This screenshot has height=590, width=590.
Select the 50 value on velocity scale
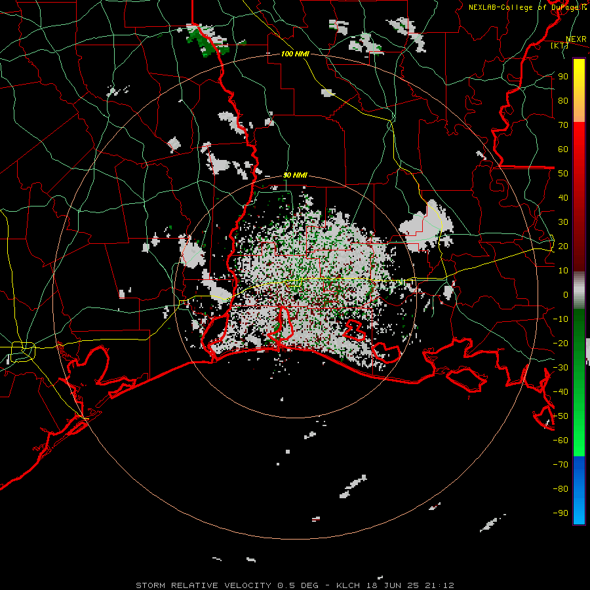click(x=563, y=174)
